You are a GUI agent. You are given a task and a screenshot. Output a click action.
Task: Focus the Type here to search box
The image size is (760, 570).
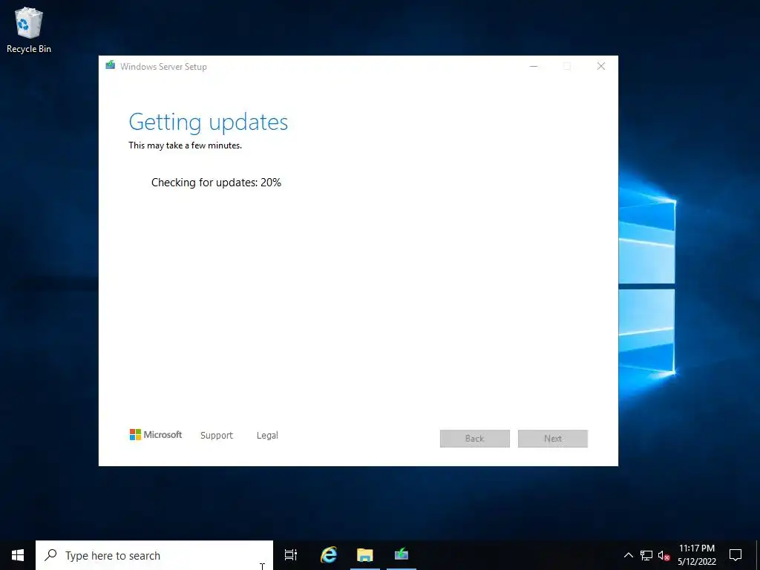click(x=154, y=555)
